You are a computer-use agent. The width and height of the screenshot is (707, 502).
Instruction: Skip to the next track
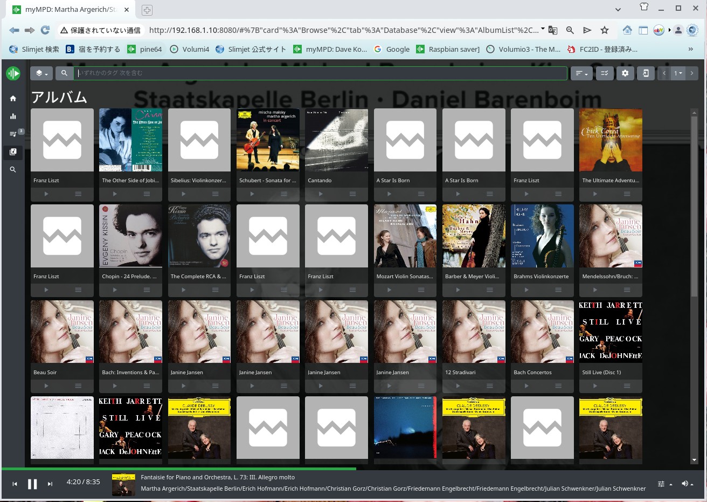tap(50, 484)
